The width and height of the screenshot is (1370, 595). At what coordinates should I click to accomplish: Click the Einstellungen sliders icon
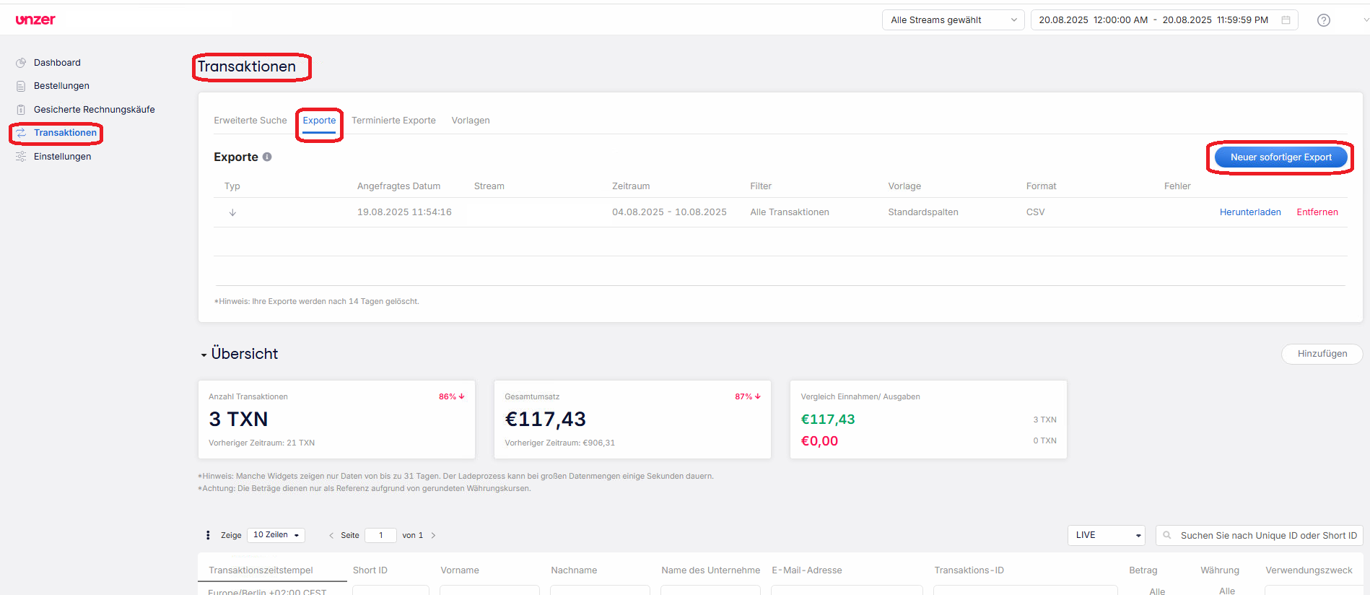21,157
